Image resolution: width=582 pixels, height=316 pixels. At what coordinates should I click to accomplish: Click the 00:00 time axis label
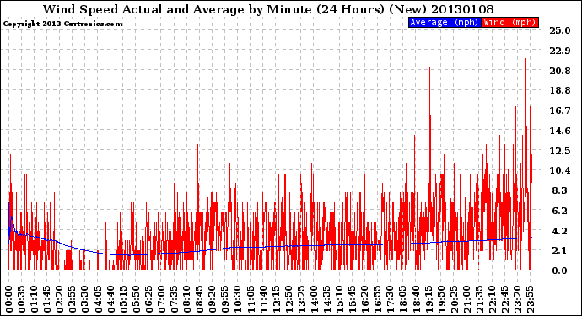(x=8, y=299)
